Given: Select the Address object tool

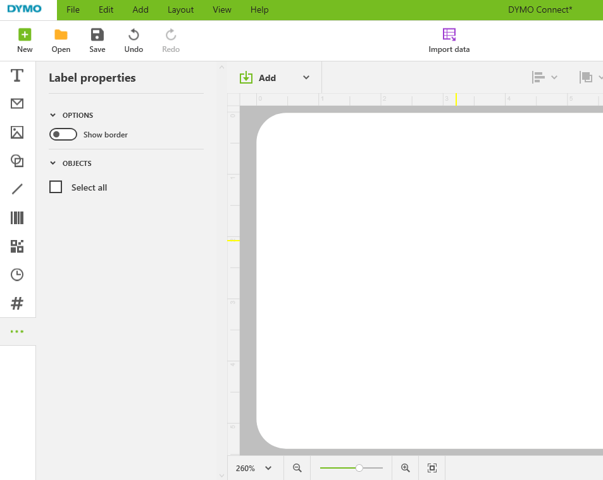Looking at the screenshot, I should (x=17, y=104).
